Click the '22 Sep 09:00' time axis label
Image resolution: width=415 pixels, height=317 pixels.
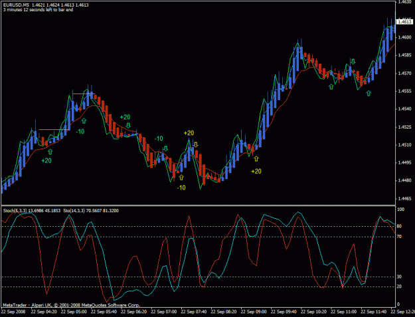pyautogui.click(x=254, y=312)
